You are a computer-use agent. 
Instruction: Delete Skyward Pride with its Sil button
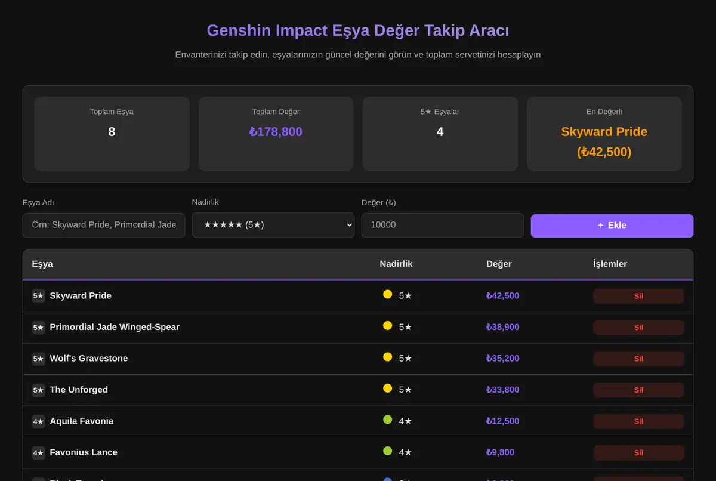[638, 296]
